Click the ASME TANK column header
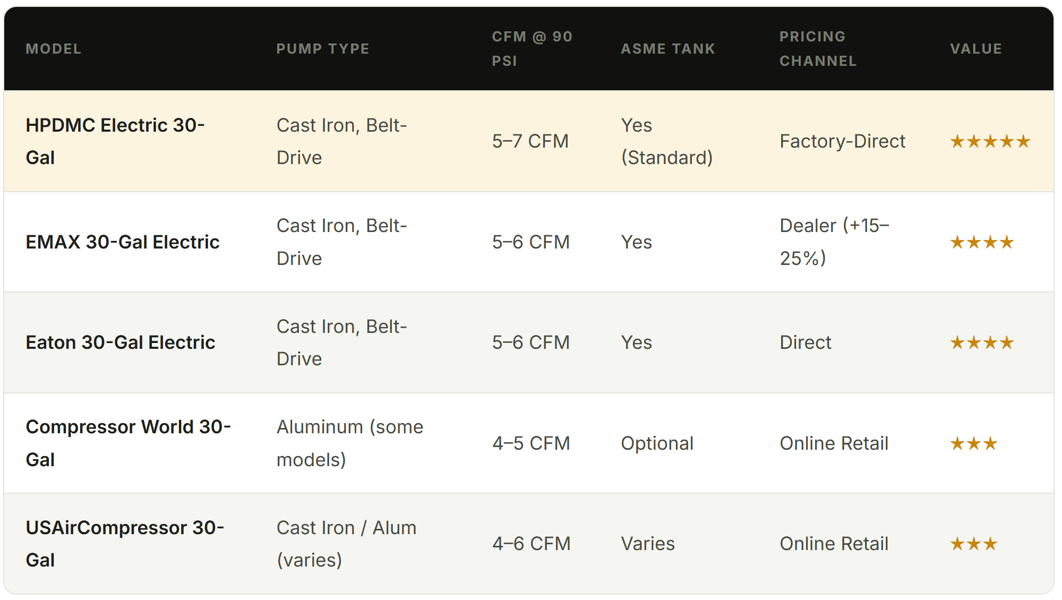 (668, 49)
